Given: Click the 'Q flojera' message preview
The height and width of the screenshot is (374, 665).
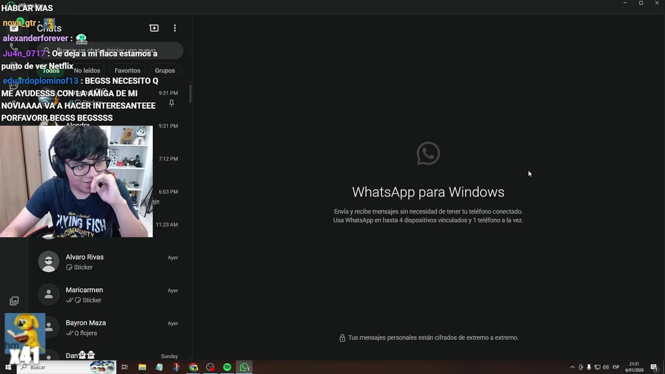Looking at the screenshot, I should (x=85, y=333).
